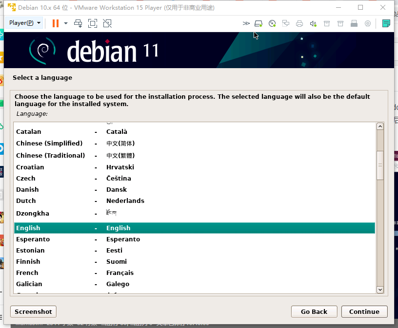Select Danish language row
This screenshot has width=398, height=328.
[x=195, y=189]
